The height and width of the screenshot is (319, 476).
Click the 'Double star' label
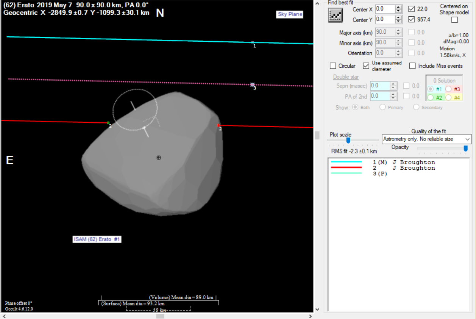[346, 77]
